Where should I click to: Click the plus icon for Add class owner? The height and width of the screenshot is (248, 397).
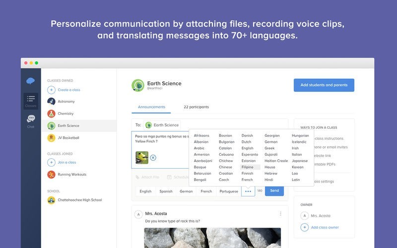tap(305, 227)
